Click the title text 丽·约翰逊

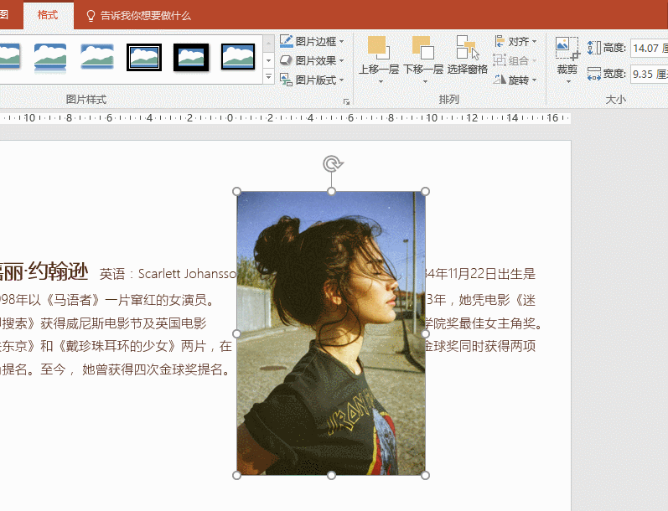pos(44,271)
